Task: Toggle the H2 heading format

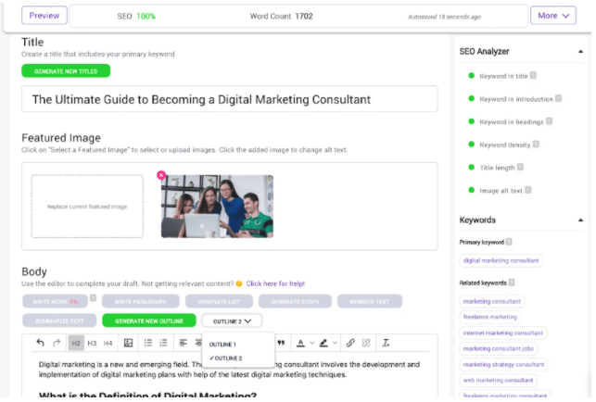Action: pyautogui.click(x=76, y=343)
